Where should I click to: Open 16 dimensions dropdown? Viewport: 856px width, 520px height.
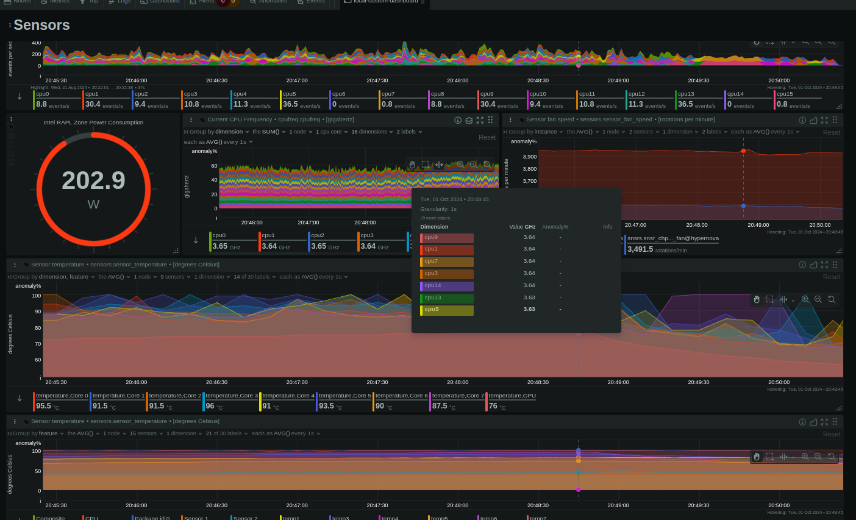373,132
